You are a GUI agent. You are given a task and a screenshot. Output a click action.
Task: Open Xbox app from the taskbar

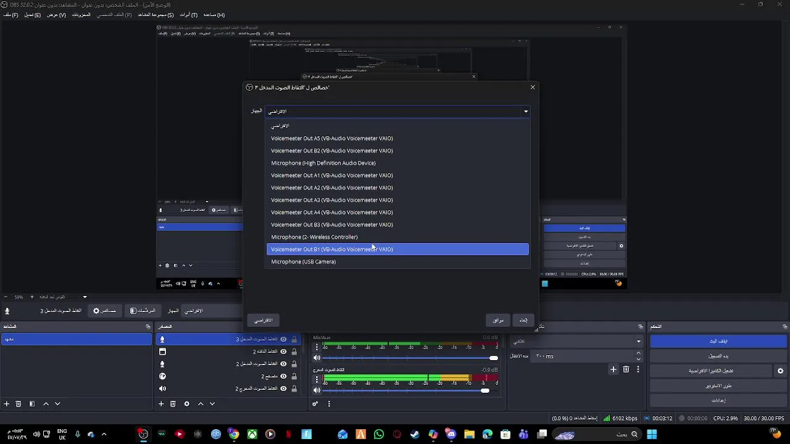pos(252,434)
